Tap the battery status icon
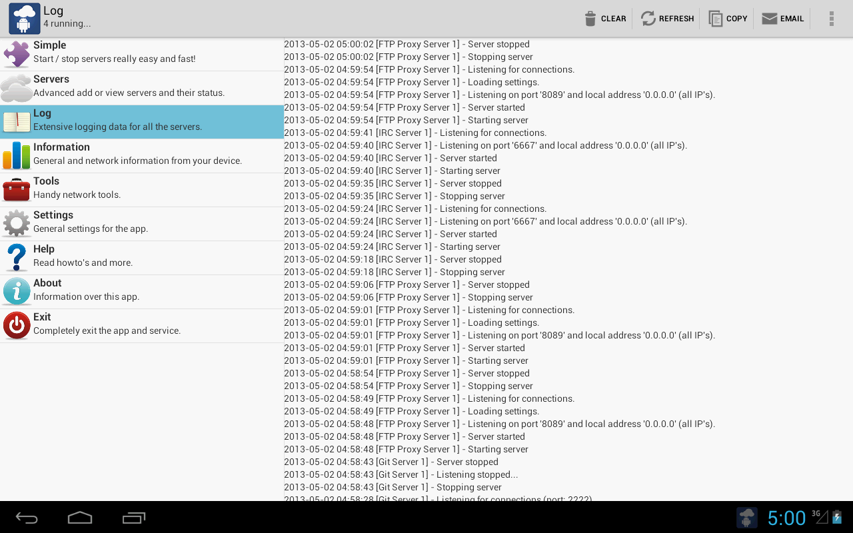The width and height of the screenshot is (853, 533). point(838,517)
